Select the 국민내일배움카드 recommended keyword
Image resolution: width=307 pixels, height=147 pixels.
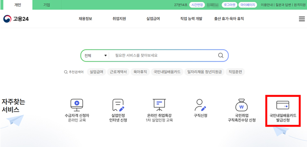point(167,72)
